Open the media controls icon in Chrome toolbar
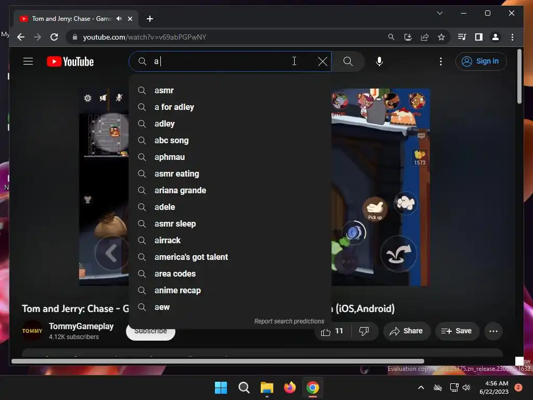The image size is (533, 400). pos(462,37)
